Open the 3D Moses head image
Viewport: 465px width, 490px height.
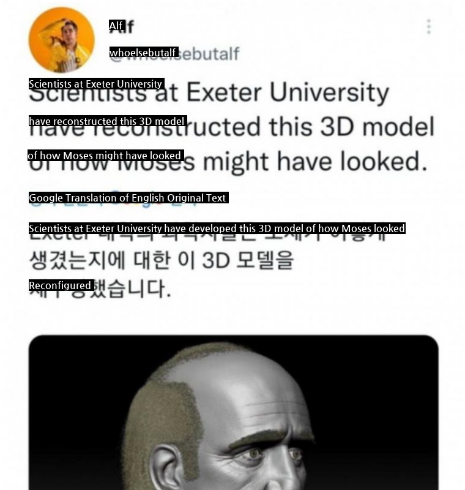pyautogui.click(x=234, y=412)
